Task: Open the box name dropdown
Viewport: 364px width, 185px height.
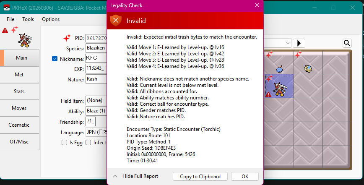Action: (x=288, y=43)
